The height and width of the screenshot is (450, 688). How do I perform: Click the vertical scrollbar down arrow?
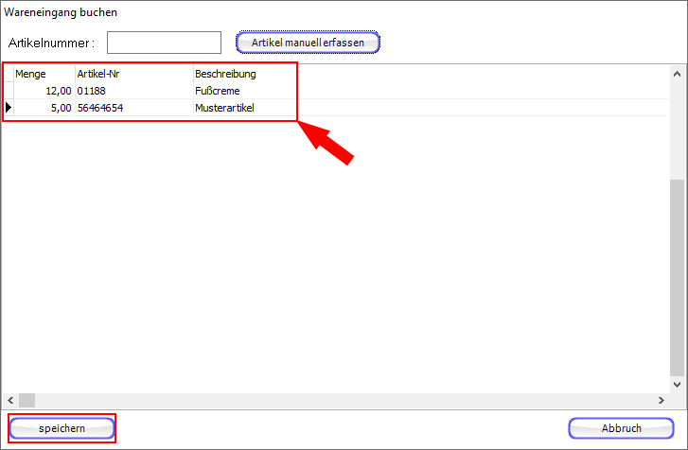pyautogui.click(x=677, y=386)
